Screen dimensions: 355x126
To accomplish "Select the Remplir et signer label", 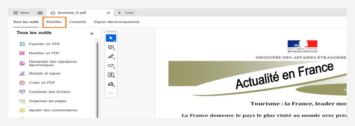I will point(45,73).
